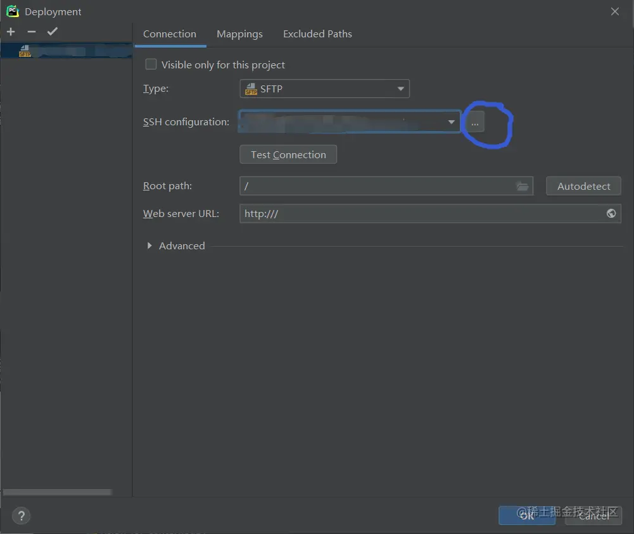Open the SSH configuration dropdown
This screenshot has height=534, width=634.
coord(350,121)
